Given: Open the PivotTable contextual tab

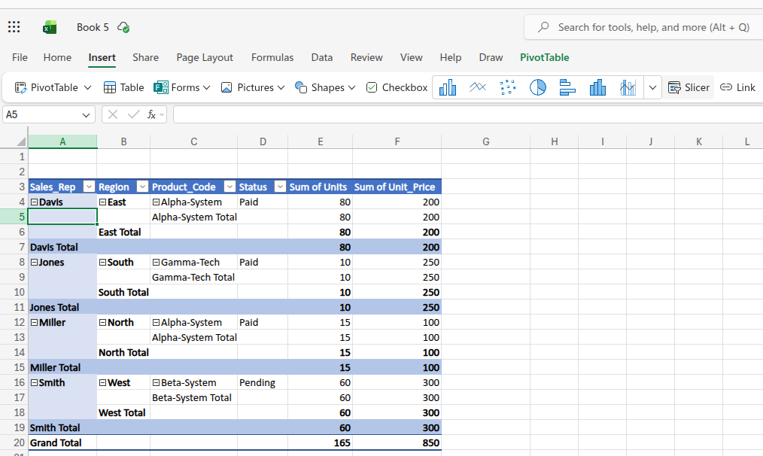Looking at the screenshot, I should [544, 57].
